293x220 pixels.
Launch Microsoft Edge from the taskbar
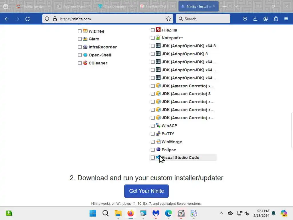click(168, 213)
